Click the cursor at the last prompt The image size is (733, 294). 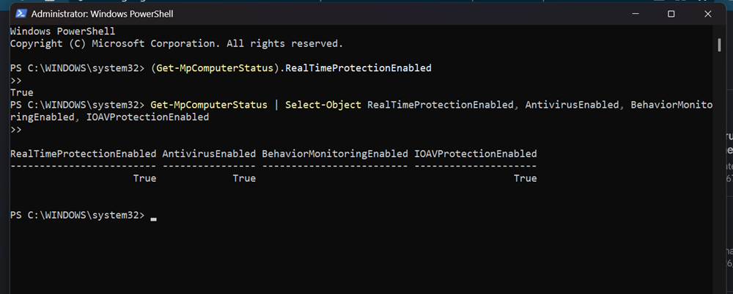154,218
